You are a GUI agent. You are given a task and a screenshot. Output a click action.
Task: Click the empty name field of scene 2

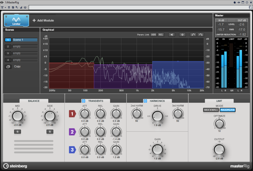click(x=25, y=47)
